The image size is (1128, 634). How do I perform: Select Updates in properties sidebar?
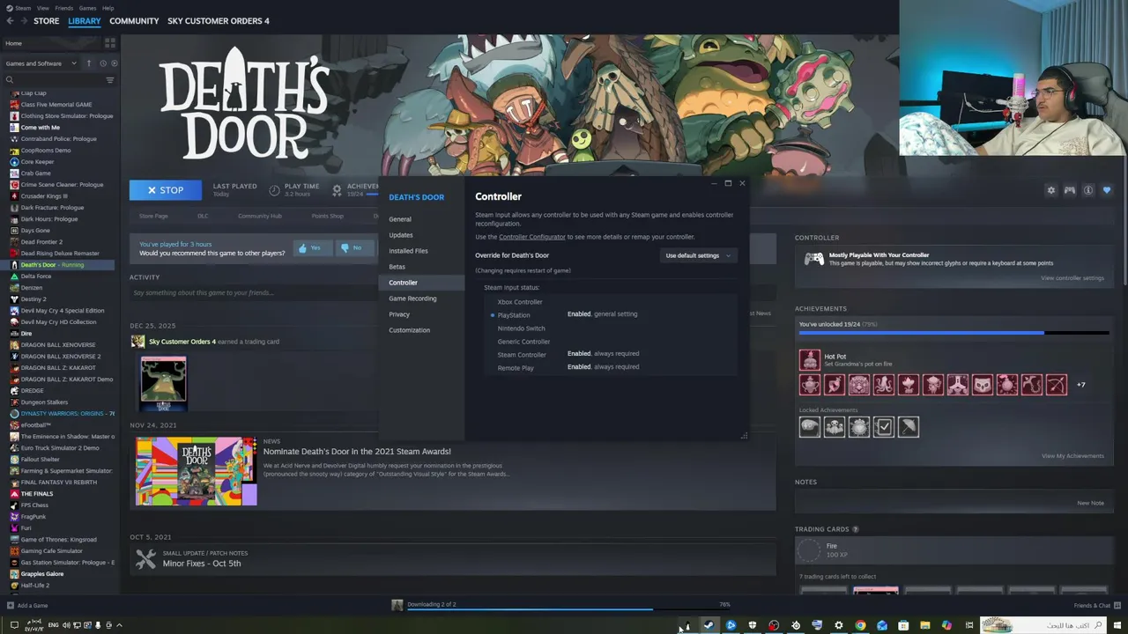tap(401, 235)
